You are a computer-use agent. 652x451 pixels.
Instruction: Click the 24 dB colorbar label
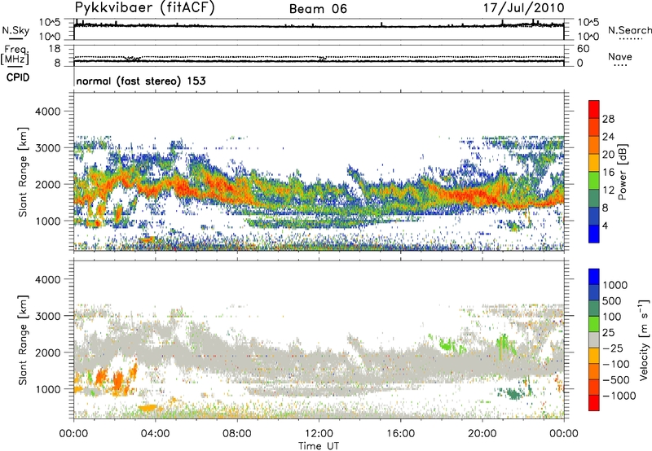click(x=608, y=137)
